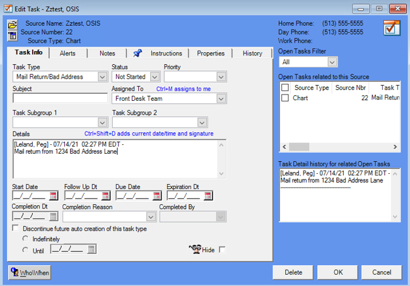
Task: Enable Discontinue future auto creation checkbox
Action: click(16, 228)
